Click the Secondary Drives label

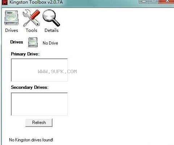pos(30,87)
